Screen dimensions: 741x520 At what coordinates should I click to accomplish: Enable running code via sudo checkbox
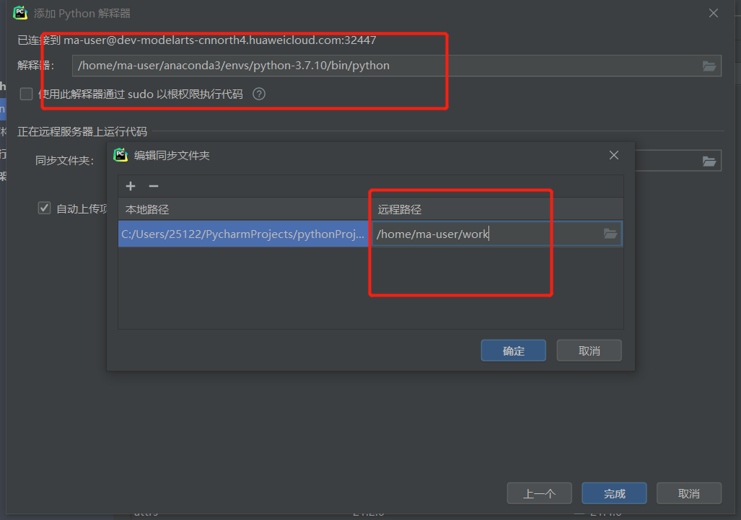(x=26, y=94)
